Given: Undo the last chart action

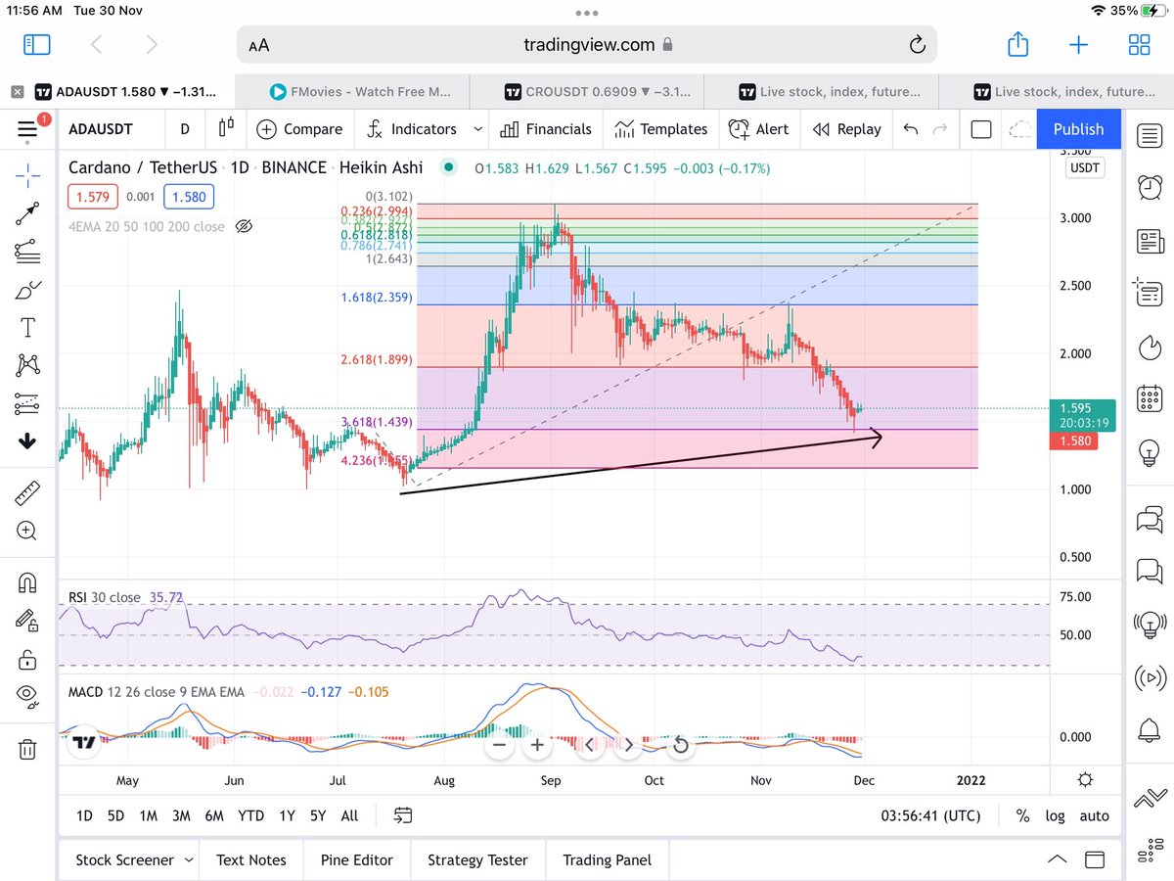Looking at the screenshot, I should point(910,128).
